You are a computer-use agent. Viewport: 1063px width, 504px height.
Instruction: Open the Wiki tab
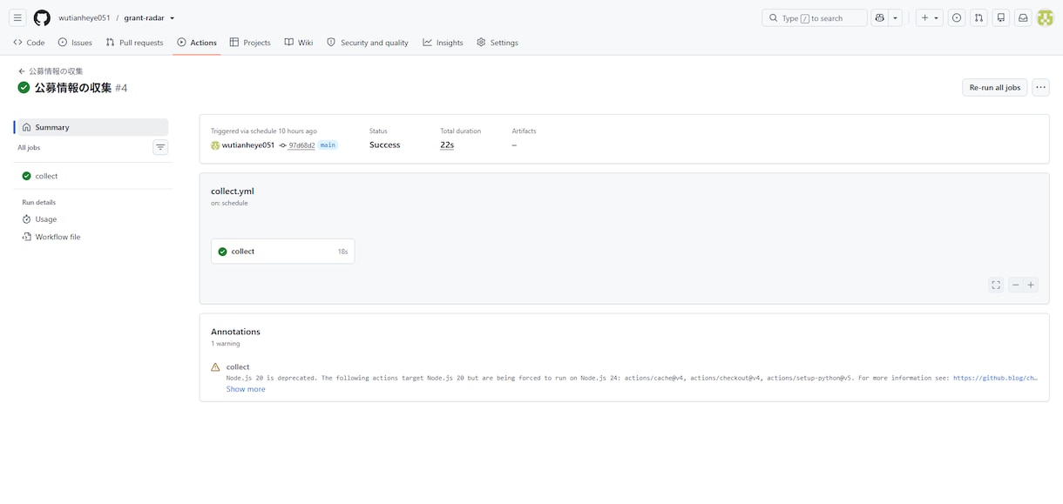[299, 42]
